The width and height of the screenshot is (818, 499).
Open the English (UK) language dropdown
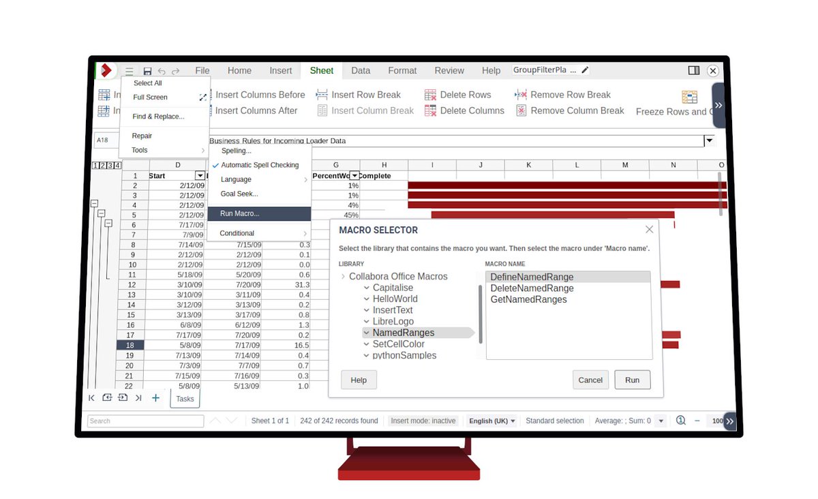[492, 421]
